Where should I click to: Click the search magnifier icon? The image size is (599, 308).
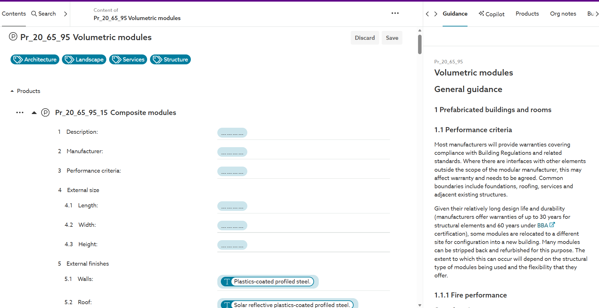pyautogui.click(x=34, y=14)
